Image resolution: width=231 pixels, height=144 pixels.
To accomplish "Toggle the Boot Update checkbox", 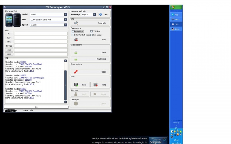I will point(92,35).
